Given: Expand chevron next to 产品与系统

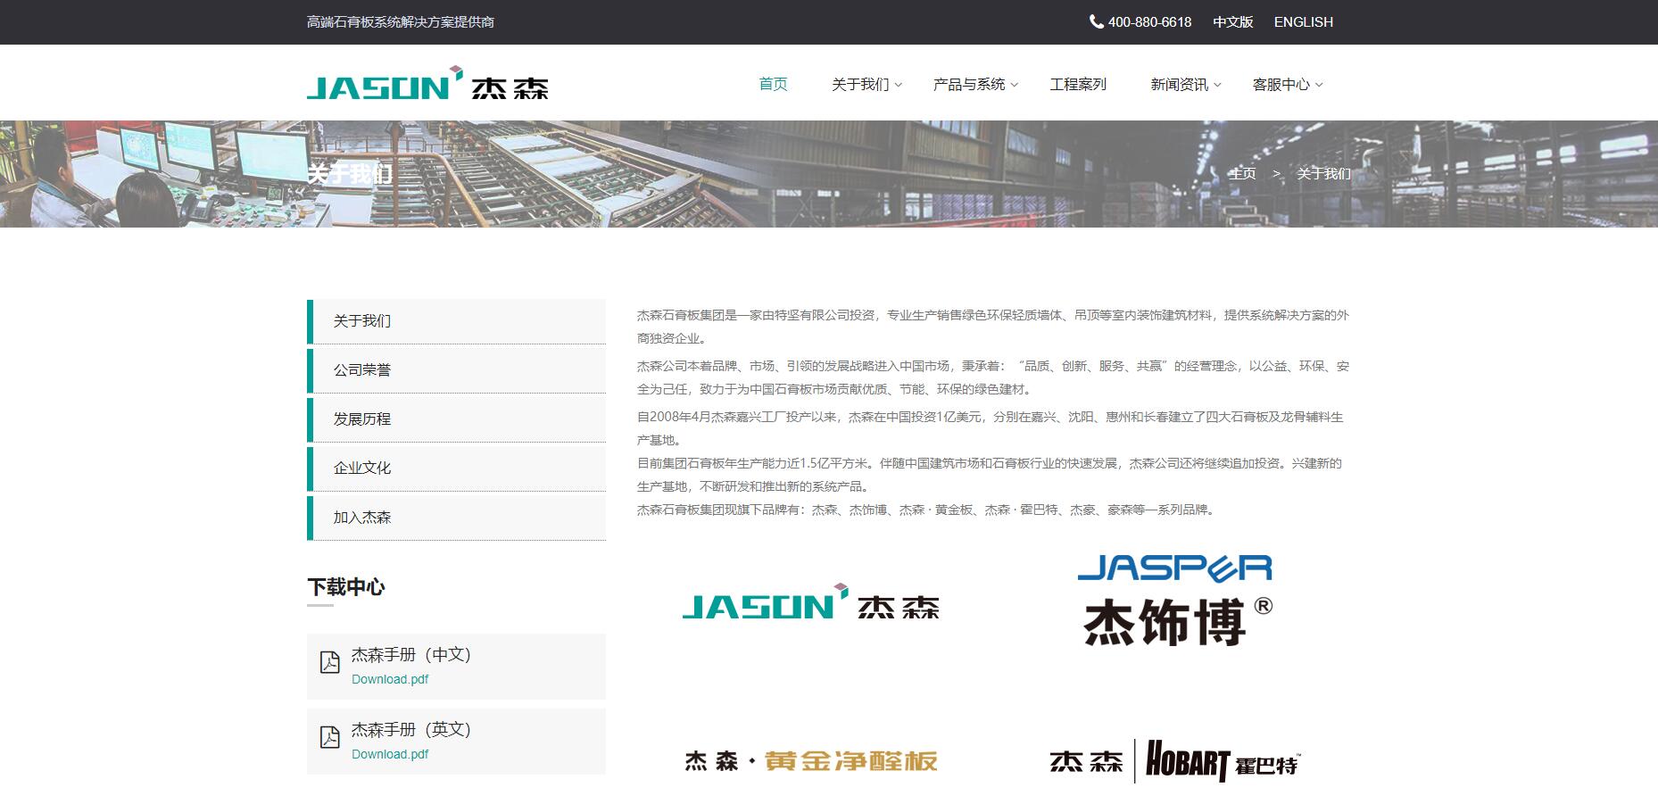Looking at the screenshot, I should click(1014, 85).
